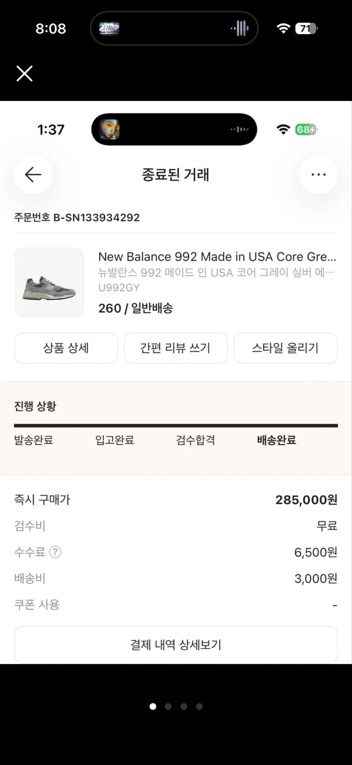This screenshot has height=765, width=352.
Task: Switch to the 입고완료 step
Action: tap(113, 440)
